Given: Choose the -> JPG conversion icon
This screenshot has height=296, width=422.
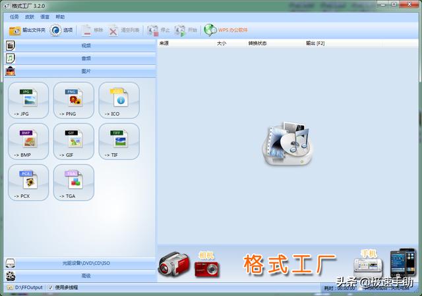Looking at the screenshot, I should click(x=28, y=100).
